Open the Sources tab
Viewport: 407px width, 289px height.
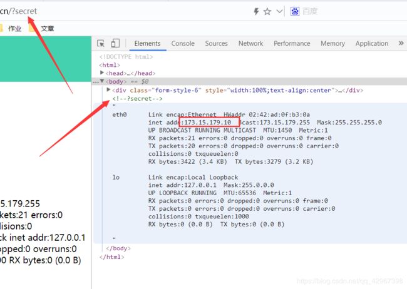(216, 43)
